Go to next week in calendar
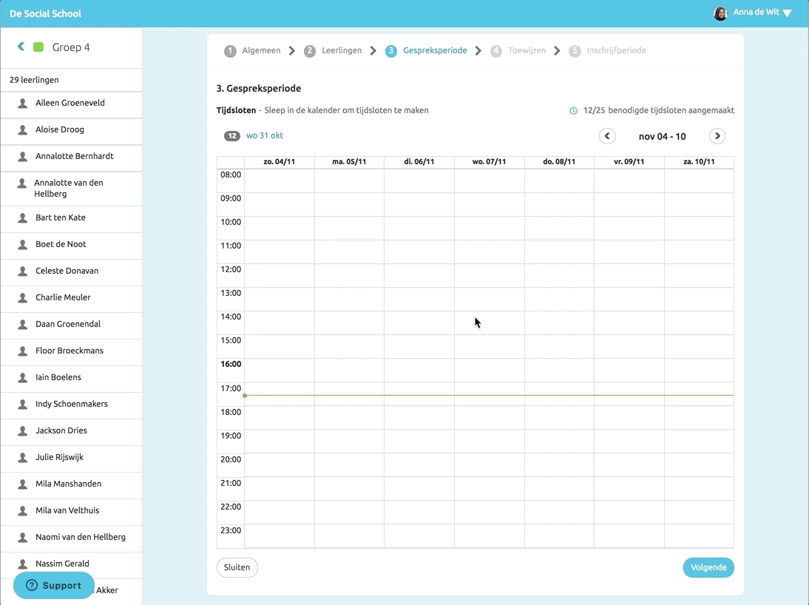Viewport: 809px width, 605px height. [717, 136]
